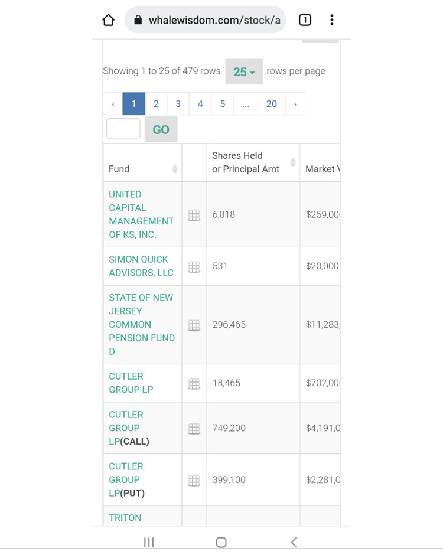Sort by Shares Held or Principal Amt
443x558 pixels.
292,162
